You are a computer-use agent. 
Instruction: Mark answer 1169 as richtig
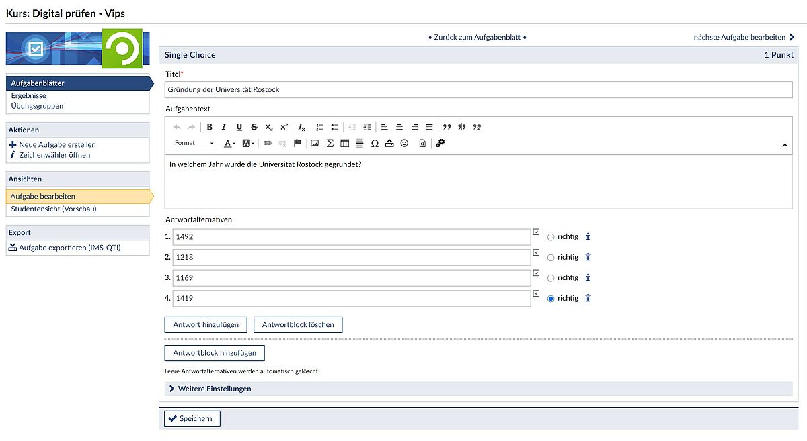click(x=551, y=278)
